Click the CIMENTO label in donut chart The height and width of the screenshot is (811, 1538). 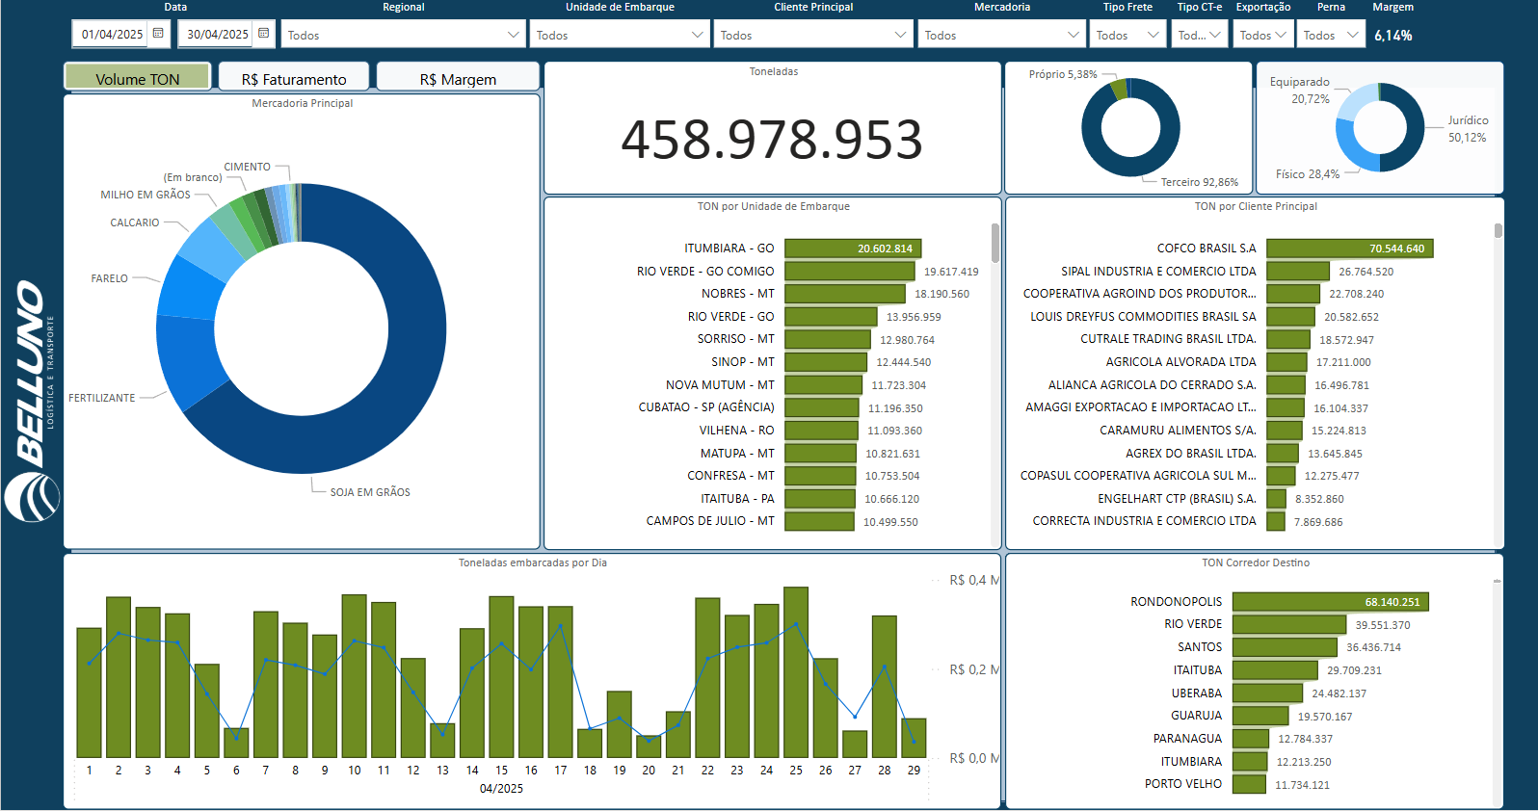coord(248,167)
